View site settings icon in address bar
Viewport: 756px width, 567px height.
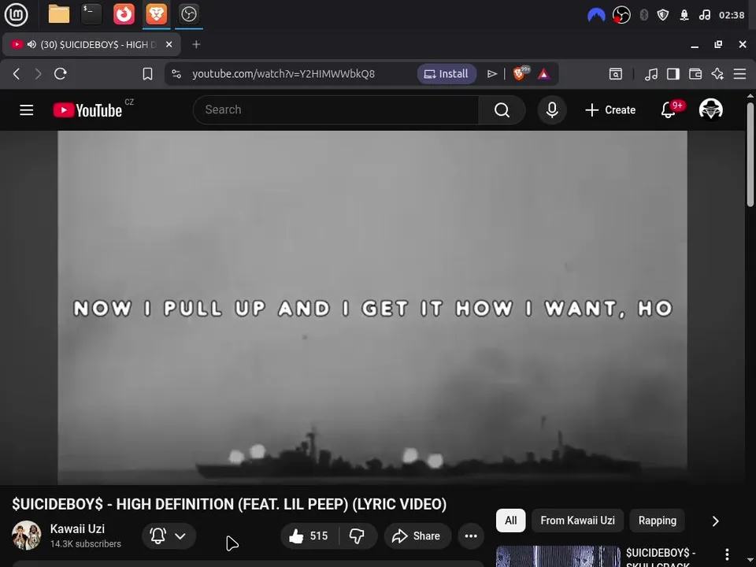[176, 74]
